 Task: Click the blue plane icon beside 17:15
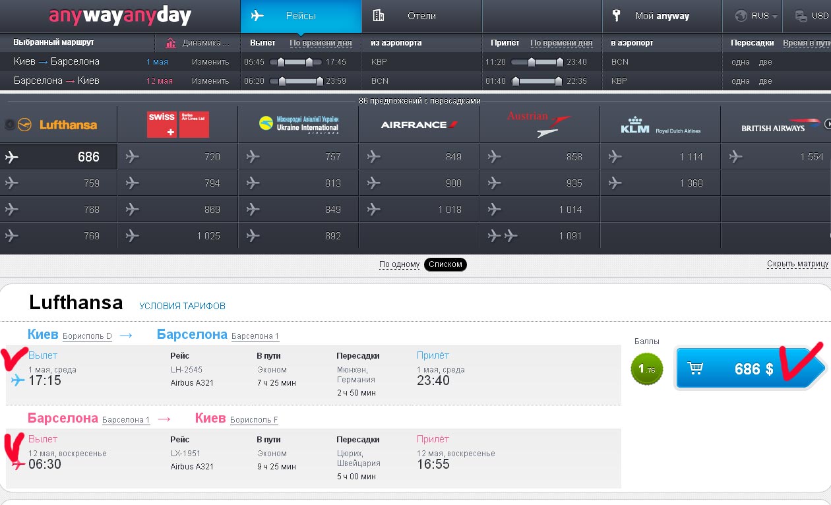pos(18,380)
